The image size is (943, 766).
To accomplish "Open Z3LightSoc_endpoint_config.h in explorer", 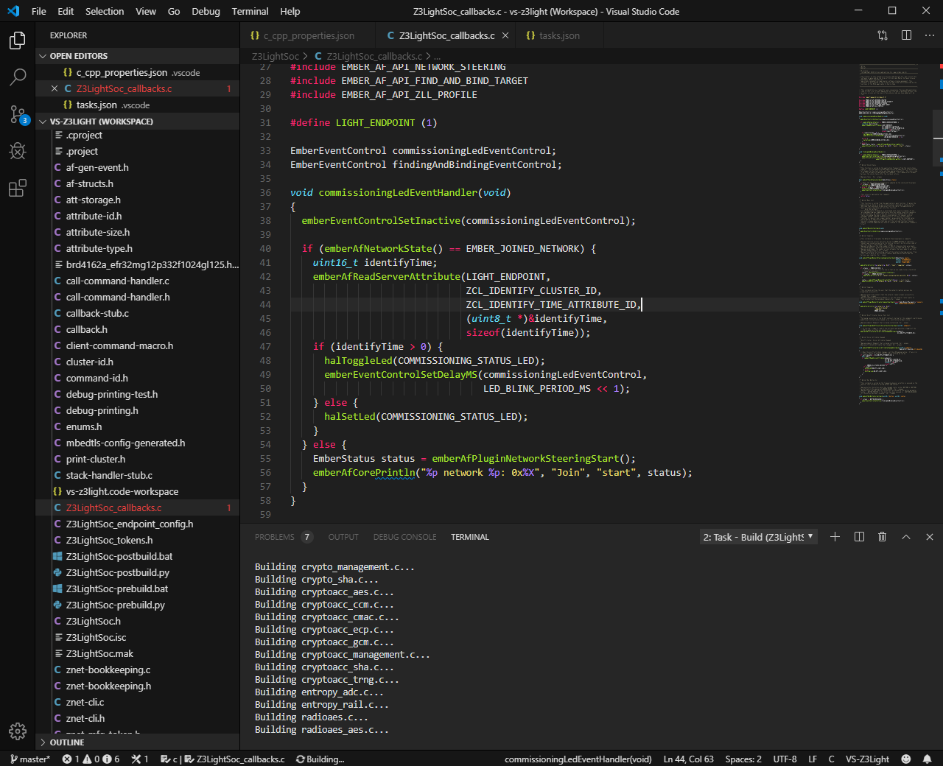I will (137, 524).
